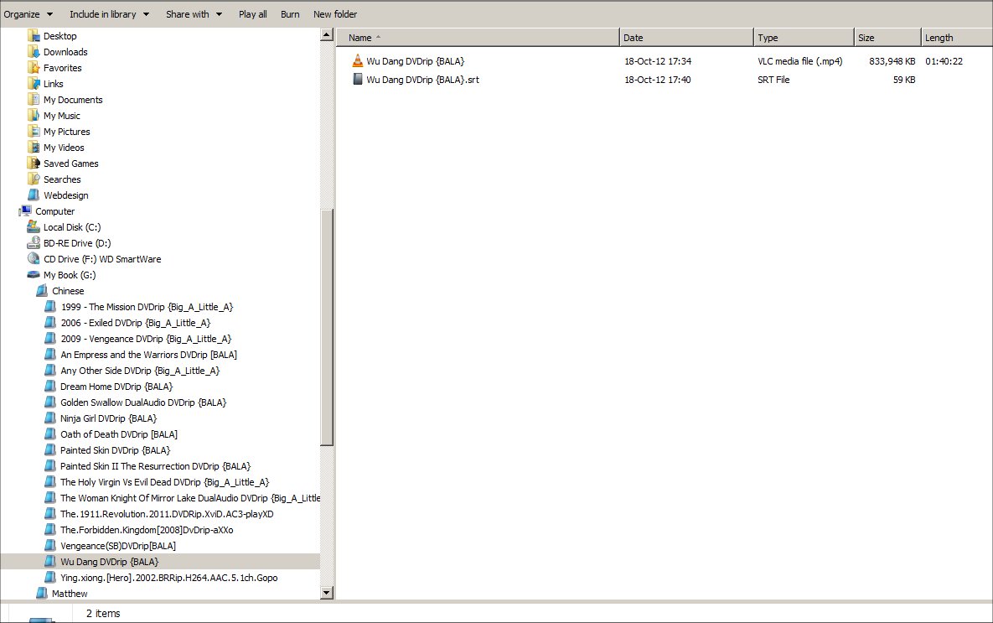Open the Include in library dropdown
Image resolution: width=993 pixels, height=623 pixels.
point(109,14)
